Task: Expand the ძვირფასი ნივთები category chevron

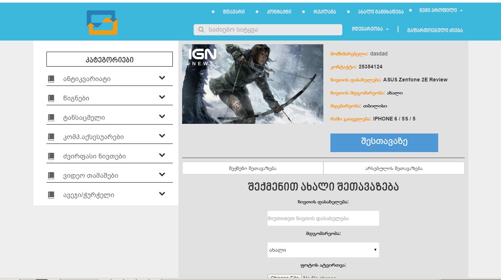Action: pos(162,155)
